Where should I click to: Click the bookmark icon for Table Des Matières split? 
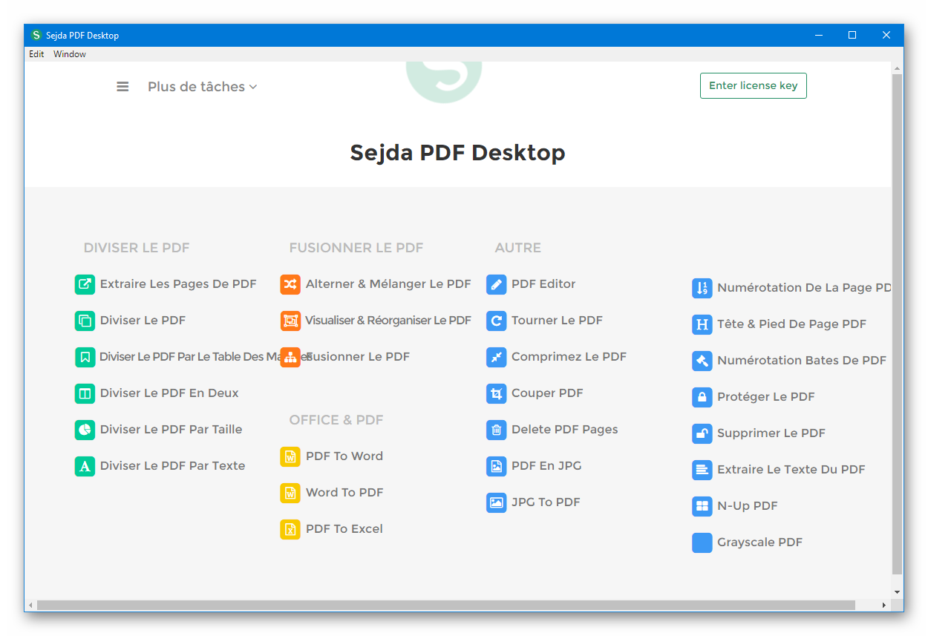[85, 357]
